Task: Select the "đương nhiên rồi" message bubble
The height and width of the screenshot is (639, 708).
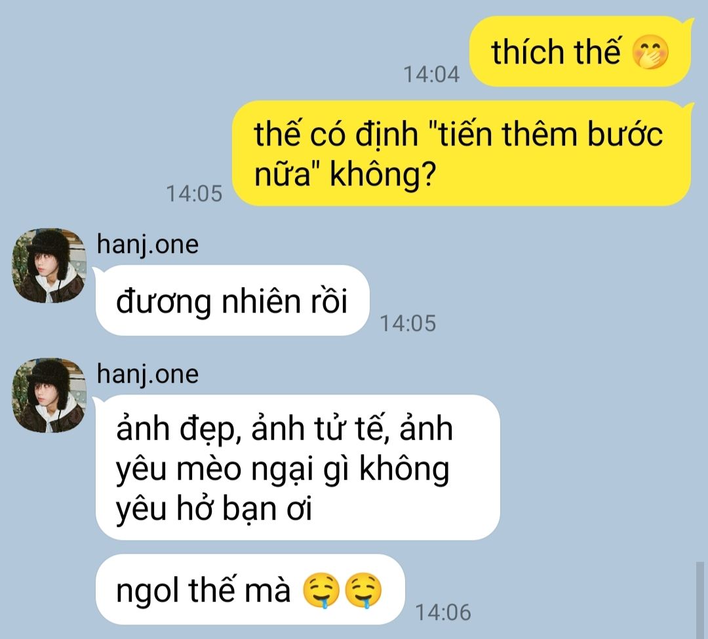Action: click(x=232, y=301)
